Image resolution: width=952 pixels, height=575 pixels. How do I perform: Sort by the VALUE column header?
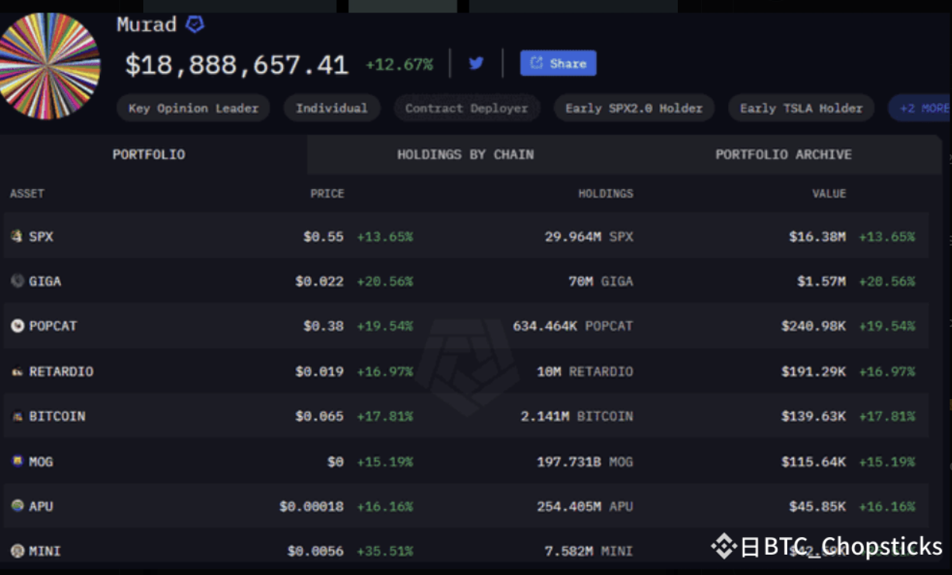pyautogui.click(x=829, y=194)
